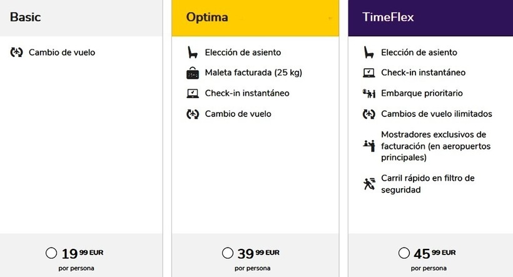Click the seat icon in TimeFlex column
Viewport: 513px width, 277px height.
tap(369, 53)
